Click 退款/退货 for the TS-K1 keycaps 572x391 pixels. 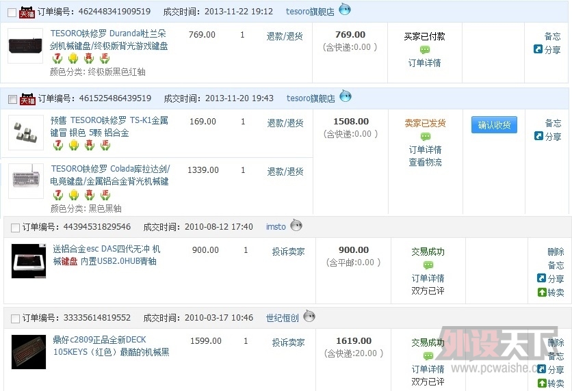pyautogui.click(x=285, y=123)
